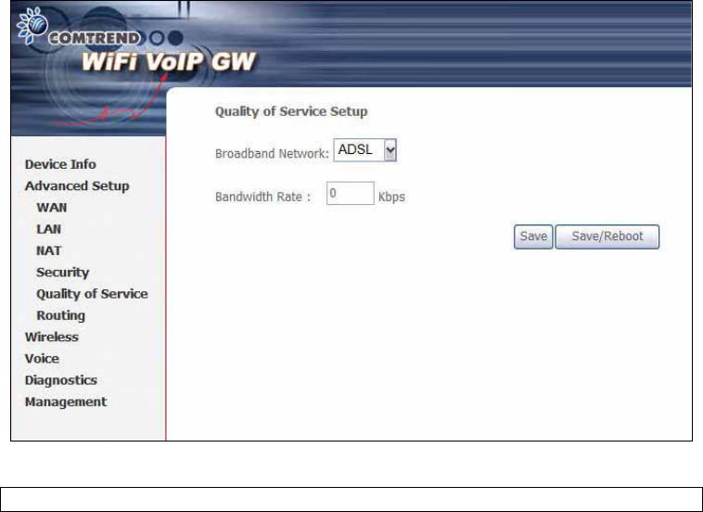Open the Diagnostics menu

pos(61,380)
